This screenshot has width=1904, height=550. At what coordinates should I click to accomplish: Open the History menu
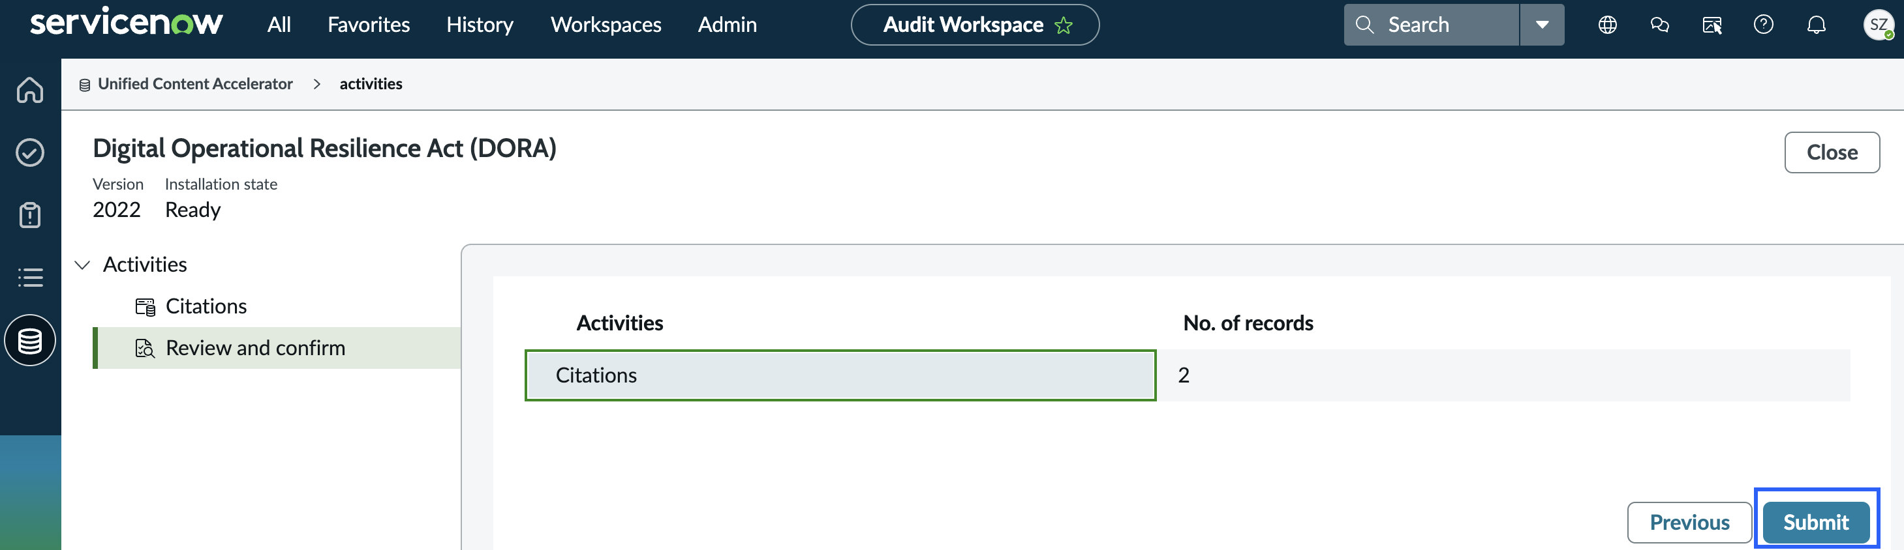click(x=480, y=25)
